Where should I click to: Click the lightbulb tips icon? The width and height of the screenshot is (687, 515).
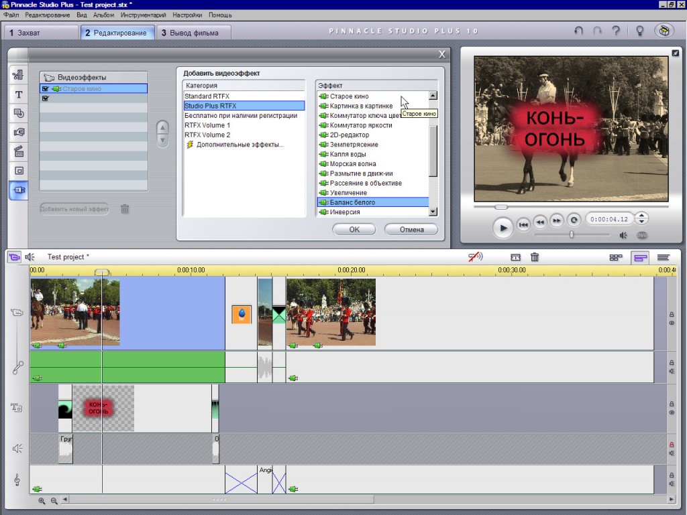pos(639,31)
